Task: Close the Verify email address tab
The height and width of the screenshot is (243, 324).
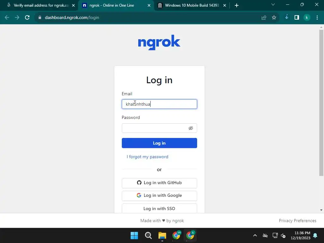Action: tap(73, 5)
